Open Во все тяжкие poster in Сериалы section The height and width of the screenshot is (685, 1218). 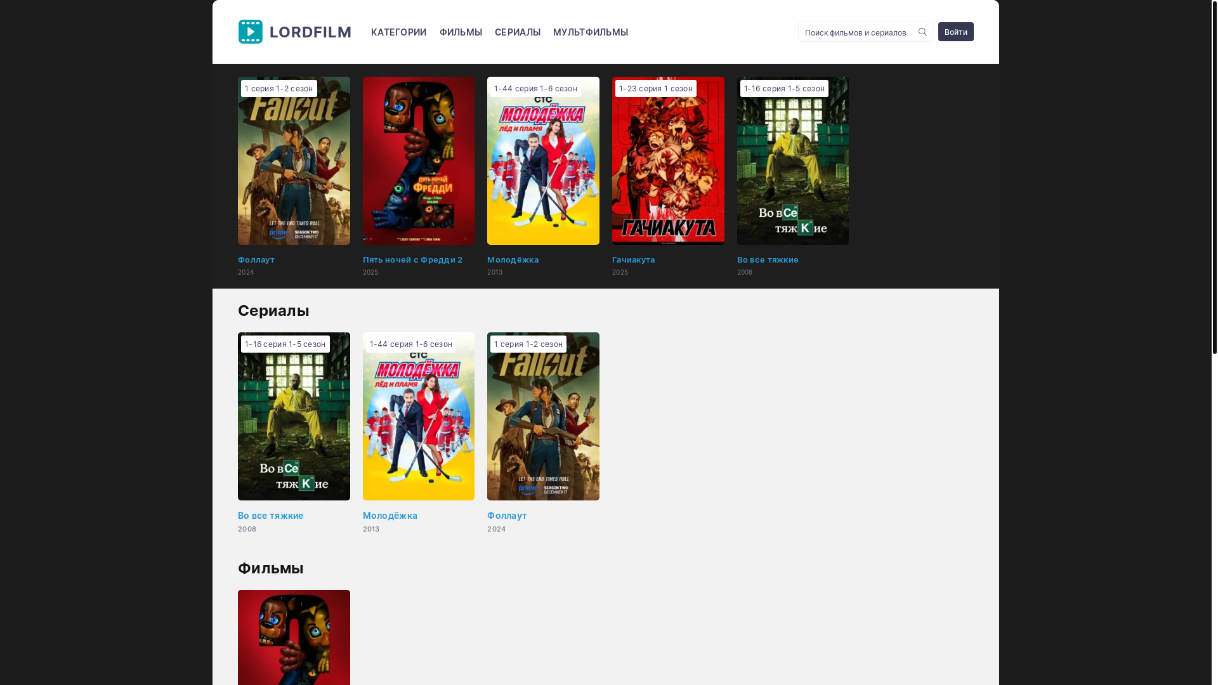click(x=294, y=416)
